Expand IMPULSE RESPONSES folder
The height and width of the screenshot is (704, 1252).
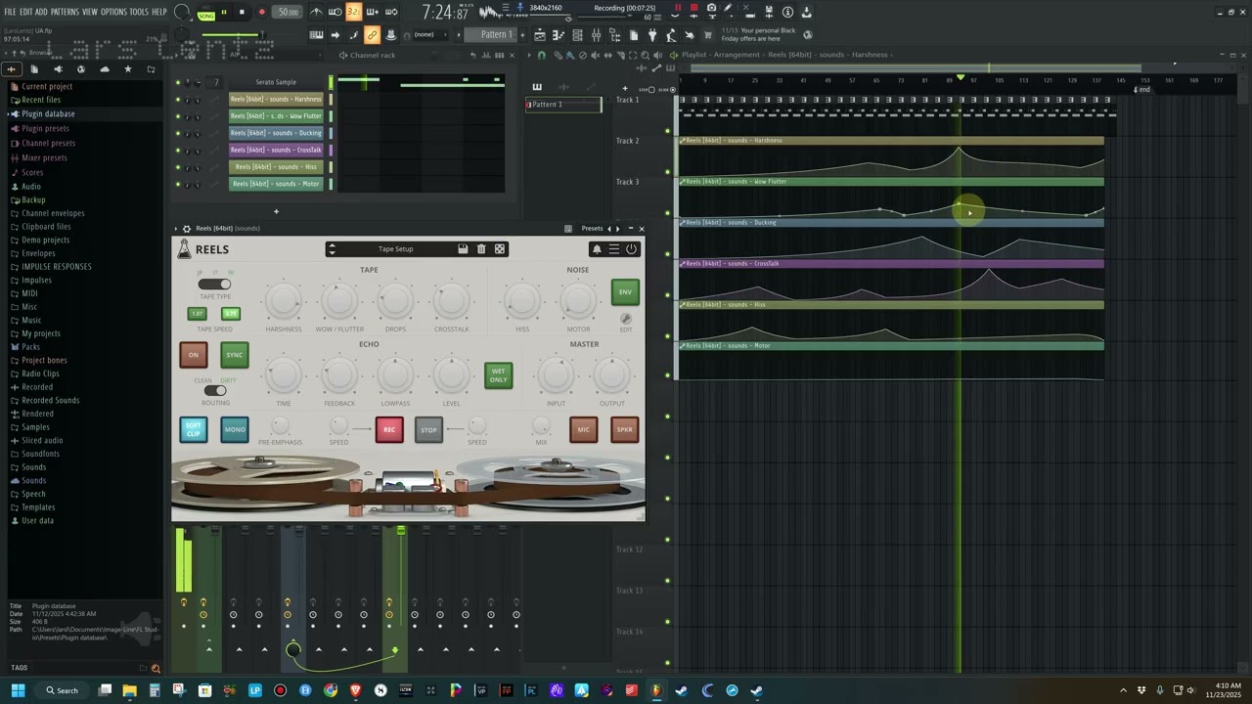click(56, 266)
